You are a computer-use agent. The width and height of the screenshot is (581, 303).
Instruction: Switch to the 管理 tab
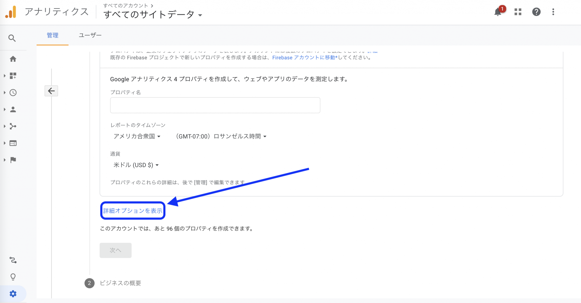tap(52, 35)
